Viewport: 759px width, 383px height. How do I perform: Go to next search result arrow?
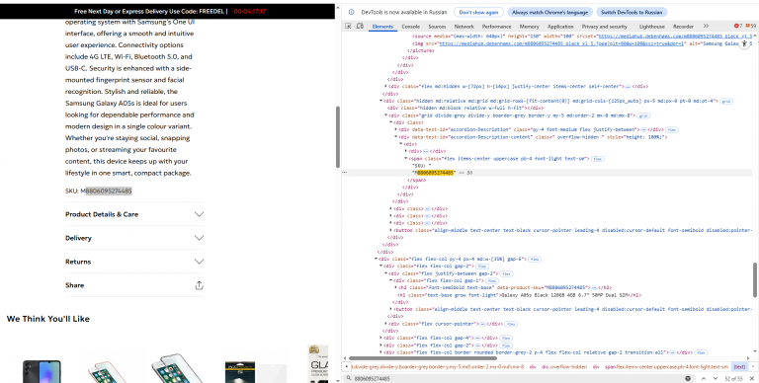pyautogui.click(x=716, y=379)
